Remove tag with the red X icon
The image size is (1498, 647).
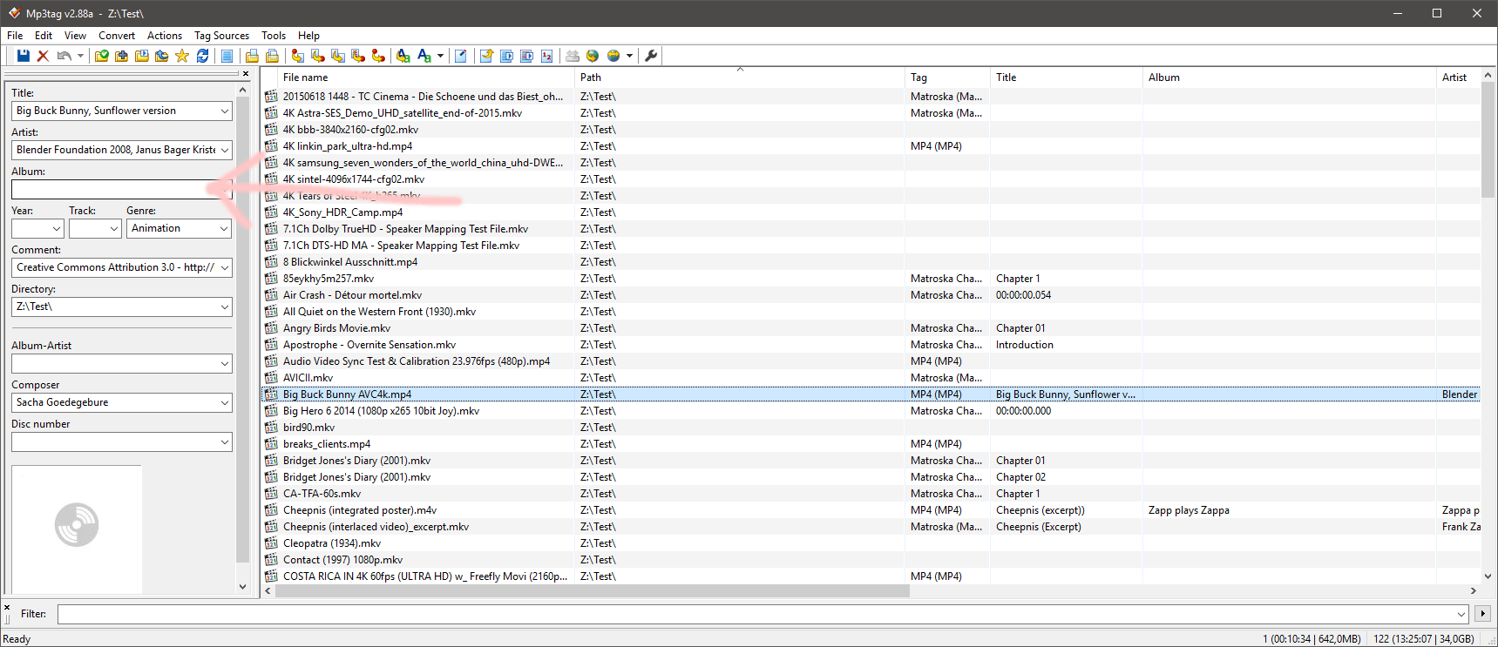point(43,56)
